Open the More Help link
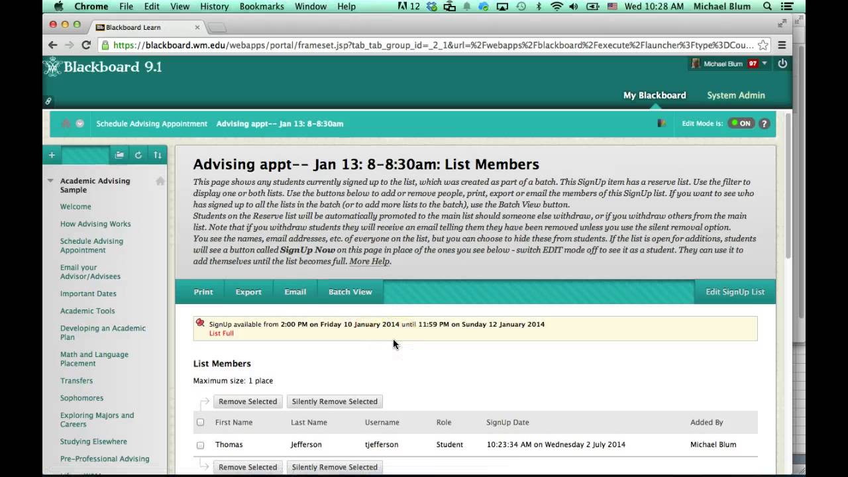Viewport: 848px width, 477px height. [x=370, y=261]
